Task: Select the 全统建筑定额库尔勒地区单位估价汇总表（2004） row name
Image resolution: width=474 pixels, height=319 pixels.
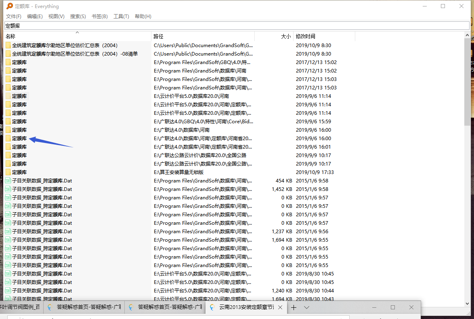Action: tap(65, 45)
